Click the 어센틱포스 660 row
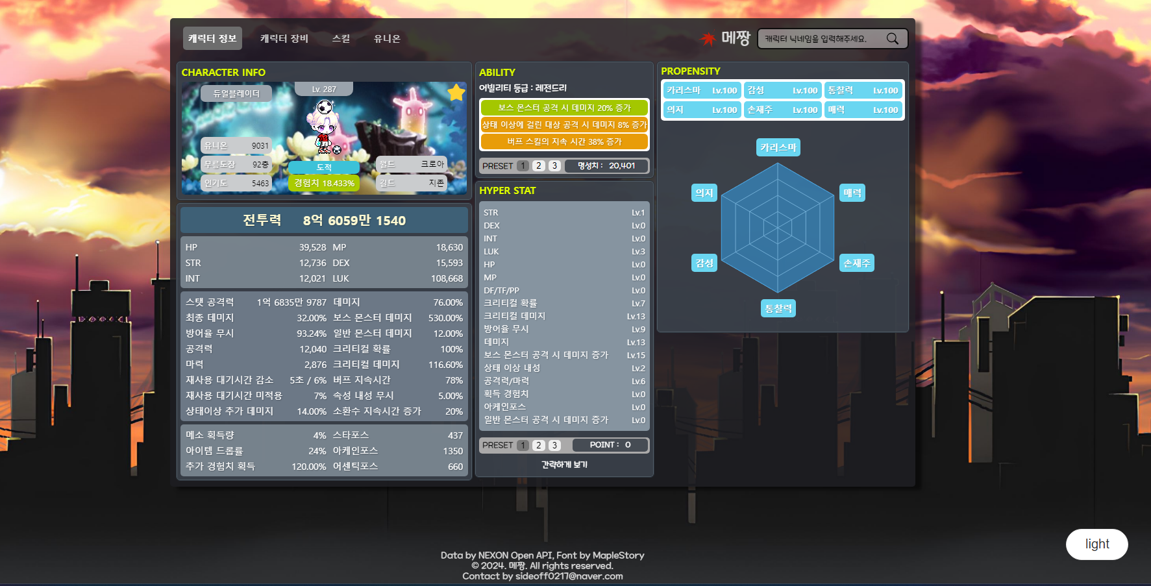The height and width of the screenshot is (586, 1151). [398, 467]
